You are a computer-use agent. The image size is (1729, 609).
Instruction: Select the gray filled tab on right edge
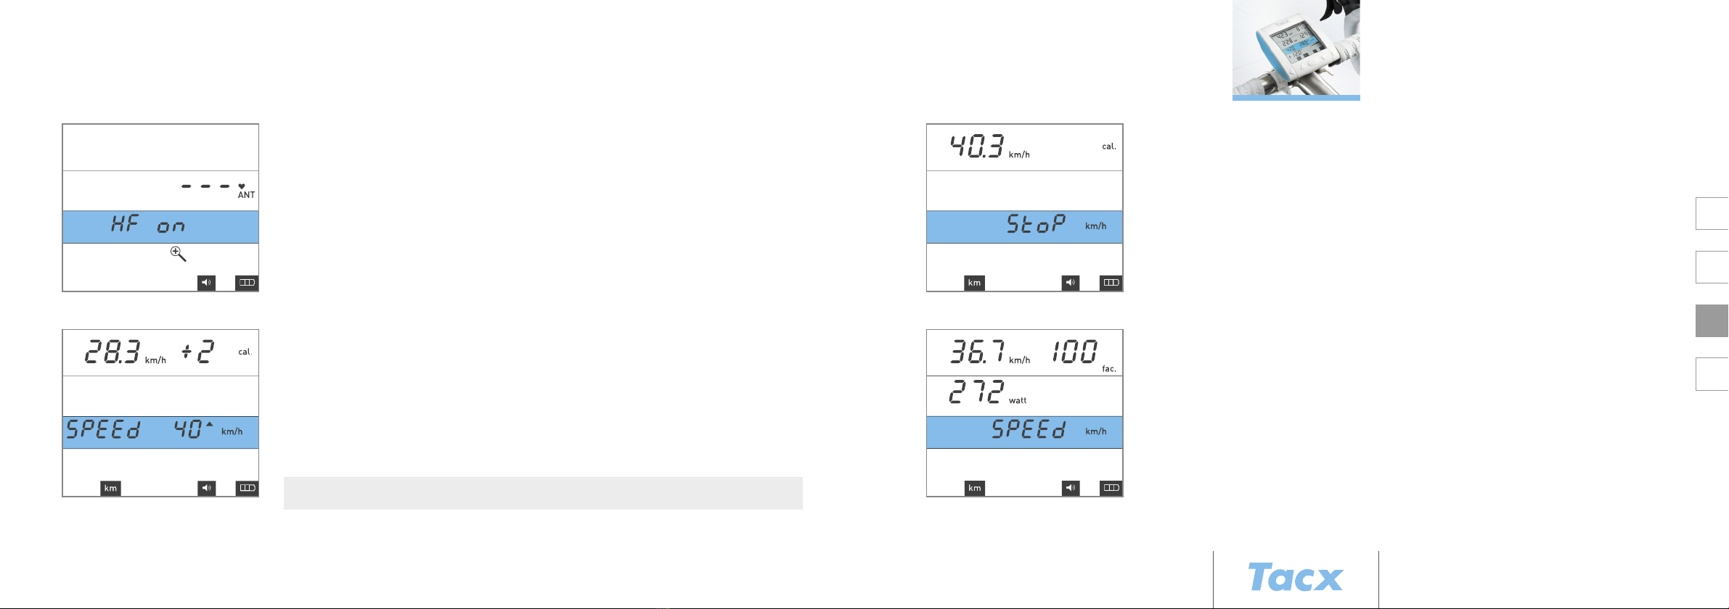point(1712,320)
